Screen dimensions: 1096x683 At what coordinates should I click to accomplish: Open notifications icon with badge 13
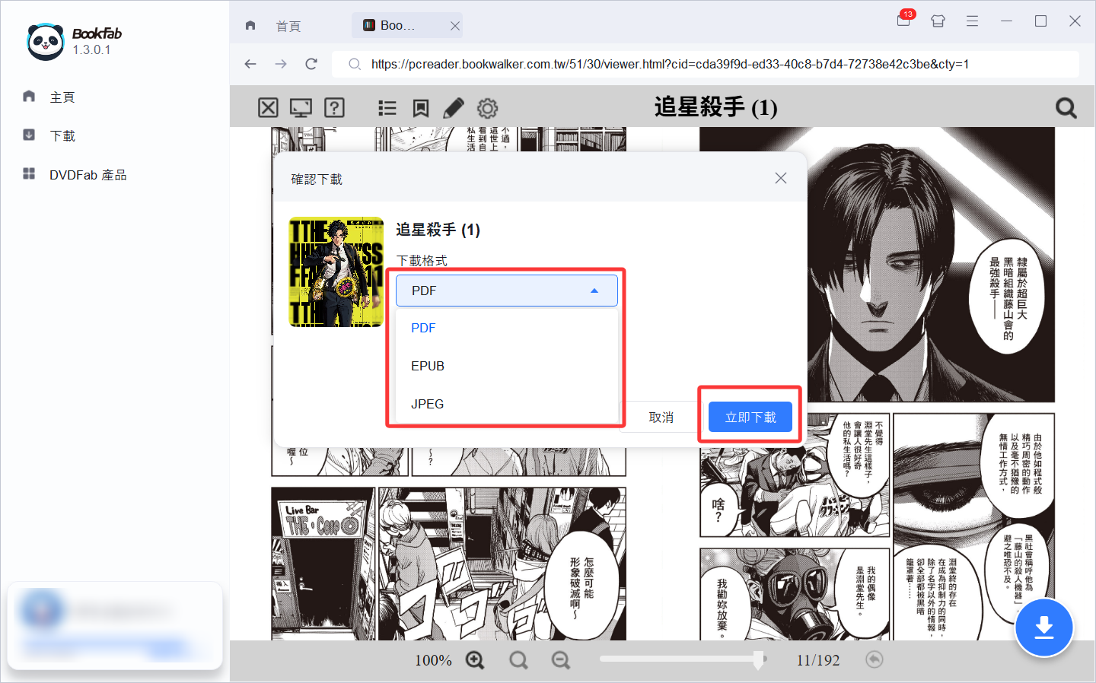[x=904, y=20]
